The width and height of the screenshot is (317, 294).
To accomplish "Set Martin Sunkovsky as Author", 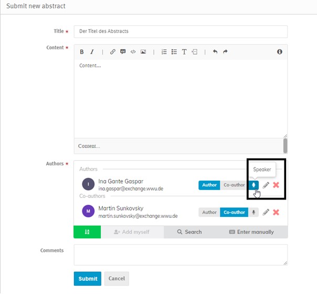I will coord(209,212).
